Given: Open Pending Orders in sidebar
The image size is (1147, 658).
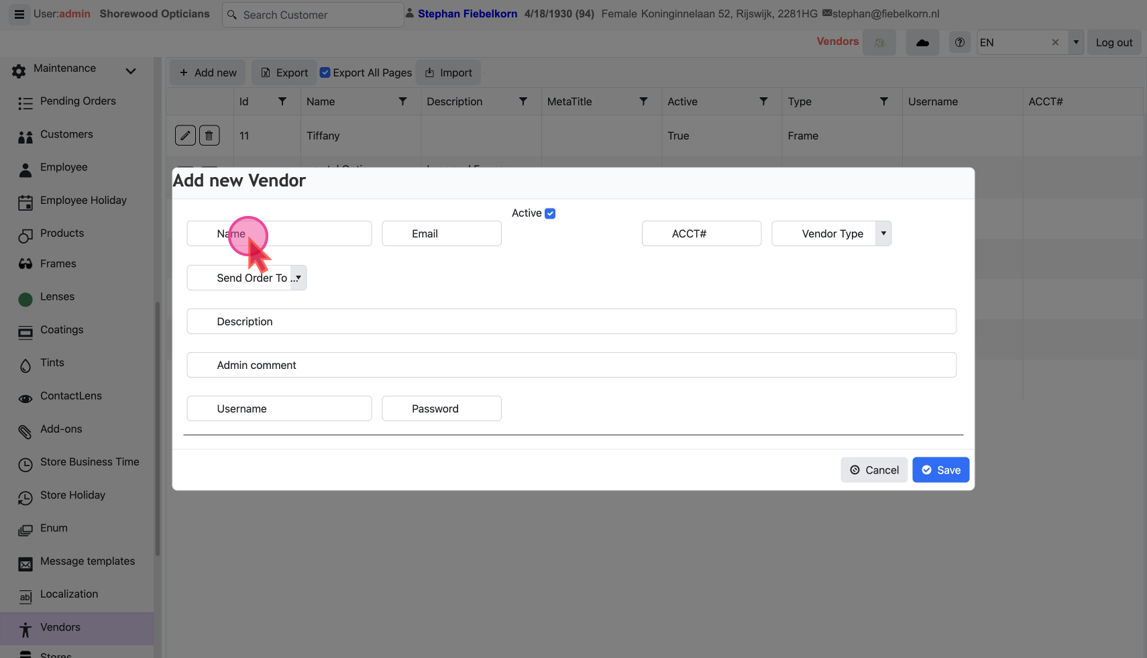Looking at the screenshot, I should [78, 101].
